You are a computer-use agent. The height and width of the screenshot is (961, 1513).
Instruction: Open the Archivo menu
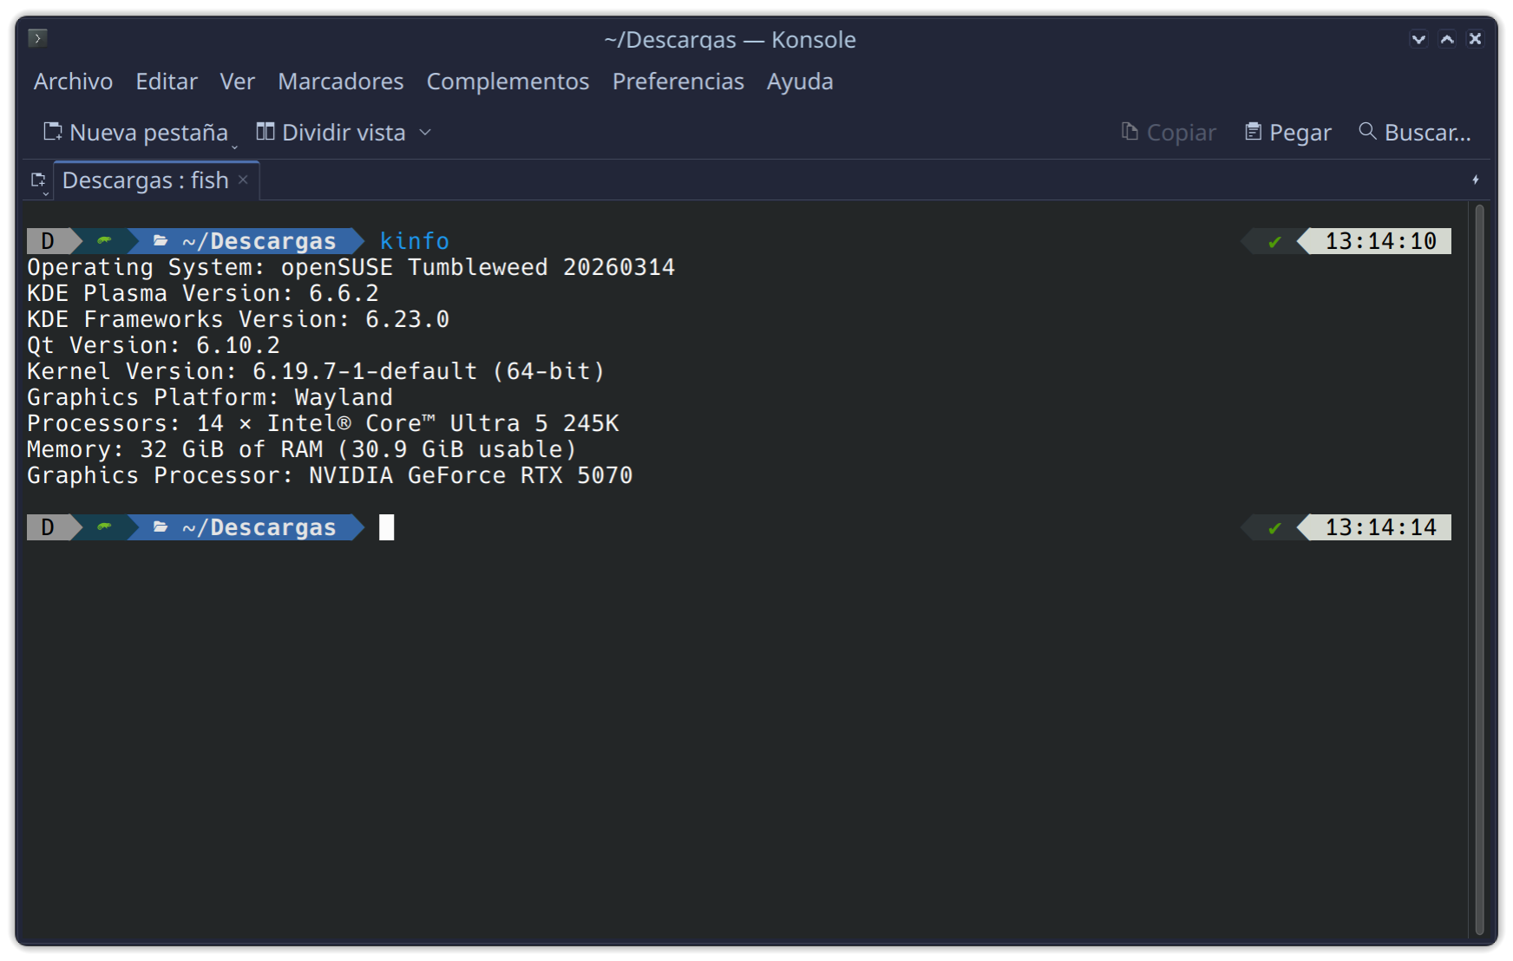[x=73, y=82]
